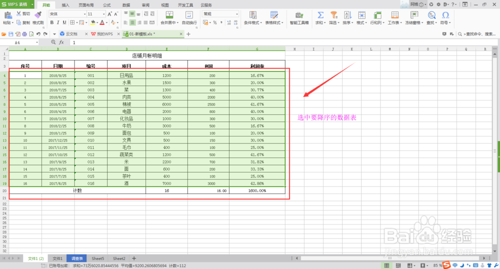Click the Rows and Columns (行和列) icon
Viewport: 500px width, 269px height.
click(x=377, y=15)
